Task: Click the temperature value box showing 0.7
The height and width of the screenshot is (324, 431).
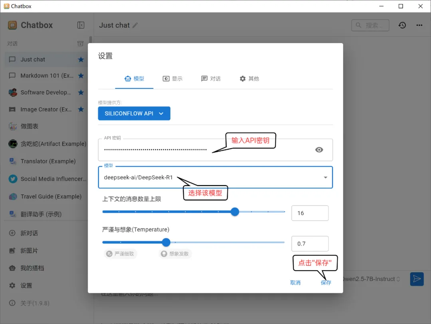Action: pos(310,244)
